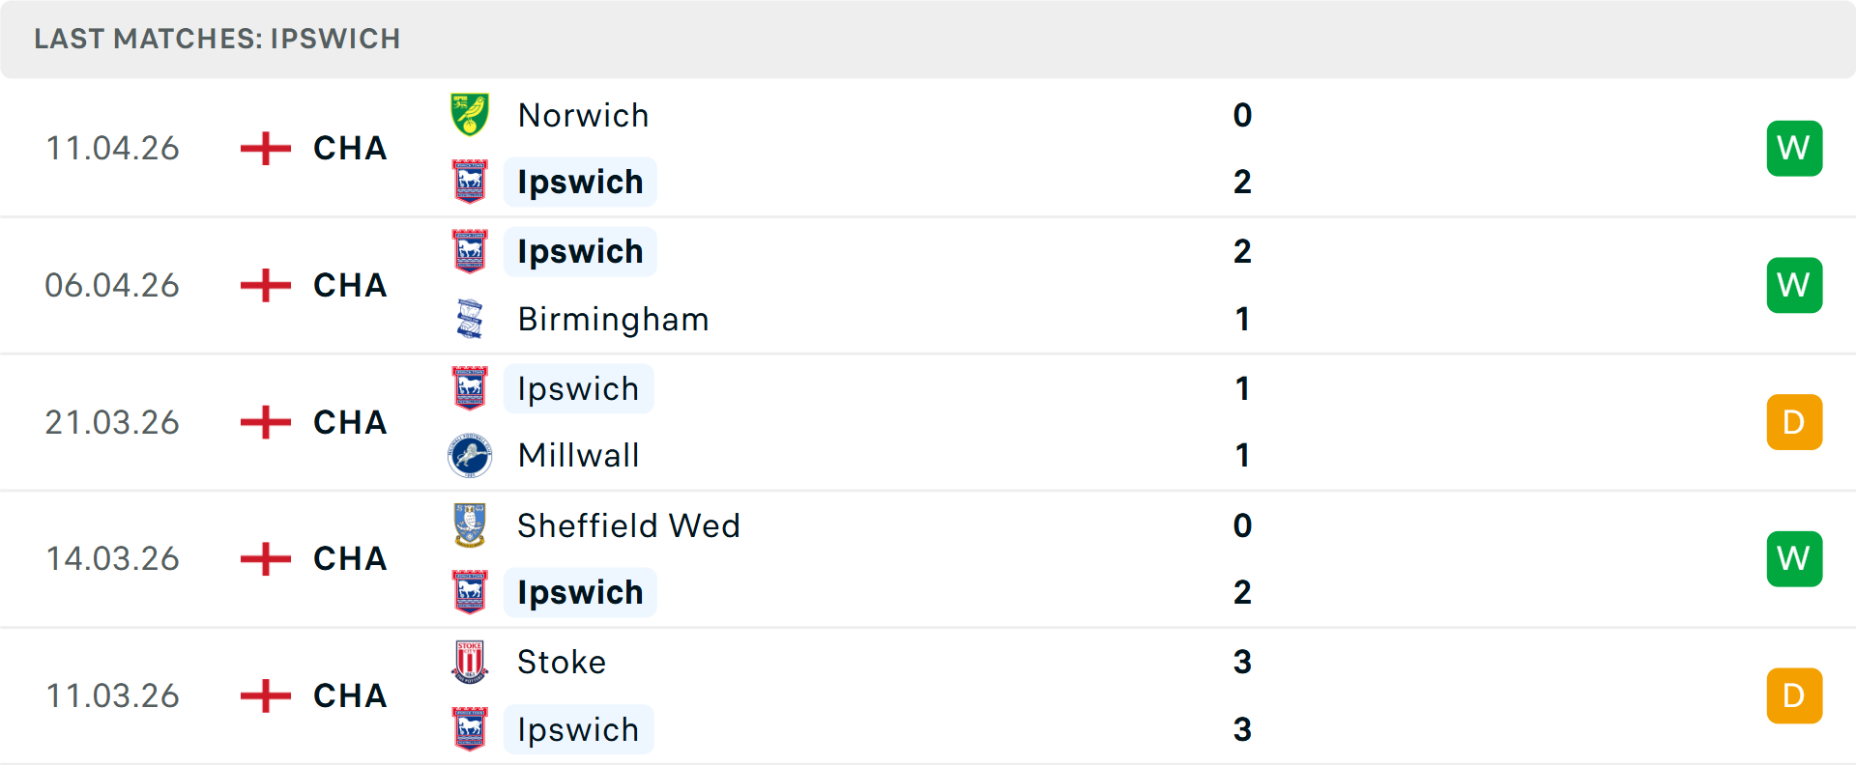Click the Ipswich crest in the Stoke match row
The width and height of the screenshot is (1856, 765).
point(470,730)
